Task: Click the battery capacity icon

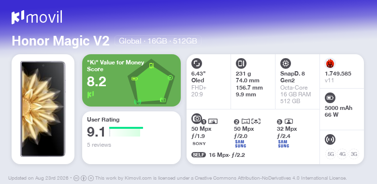Action: 330,98
